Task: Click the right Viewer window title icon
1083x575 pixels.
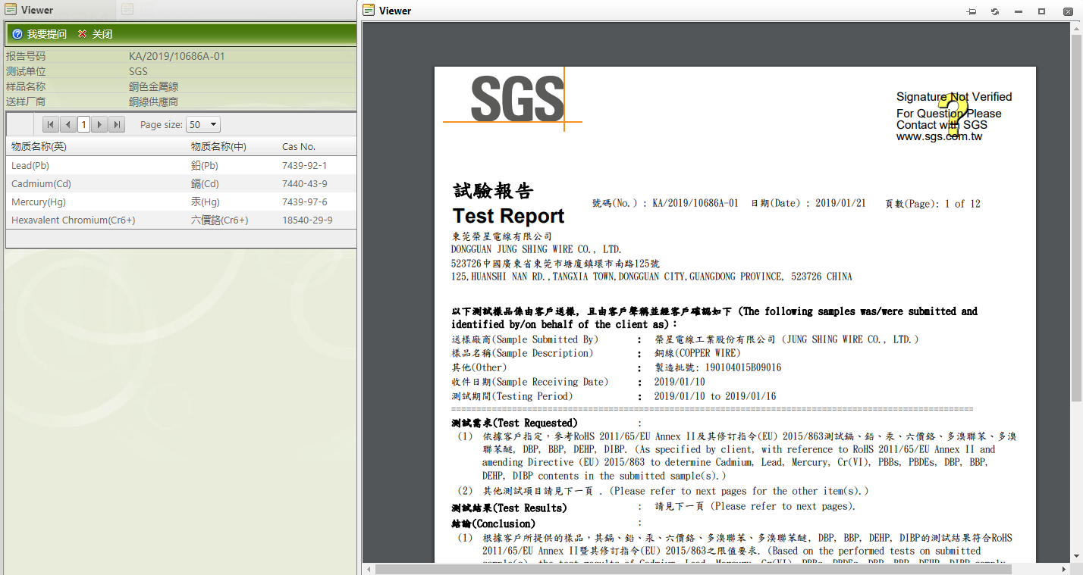Action: (369, 10)
